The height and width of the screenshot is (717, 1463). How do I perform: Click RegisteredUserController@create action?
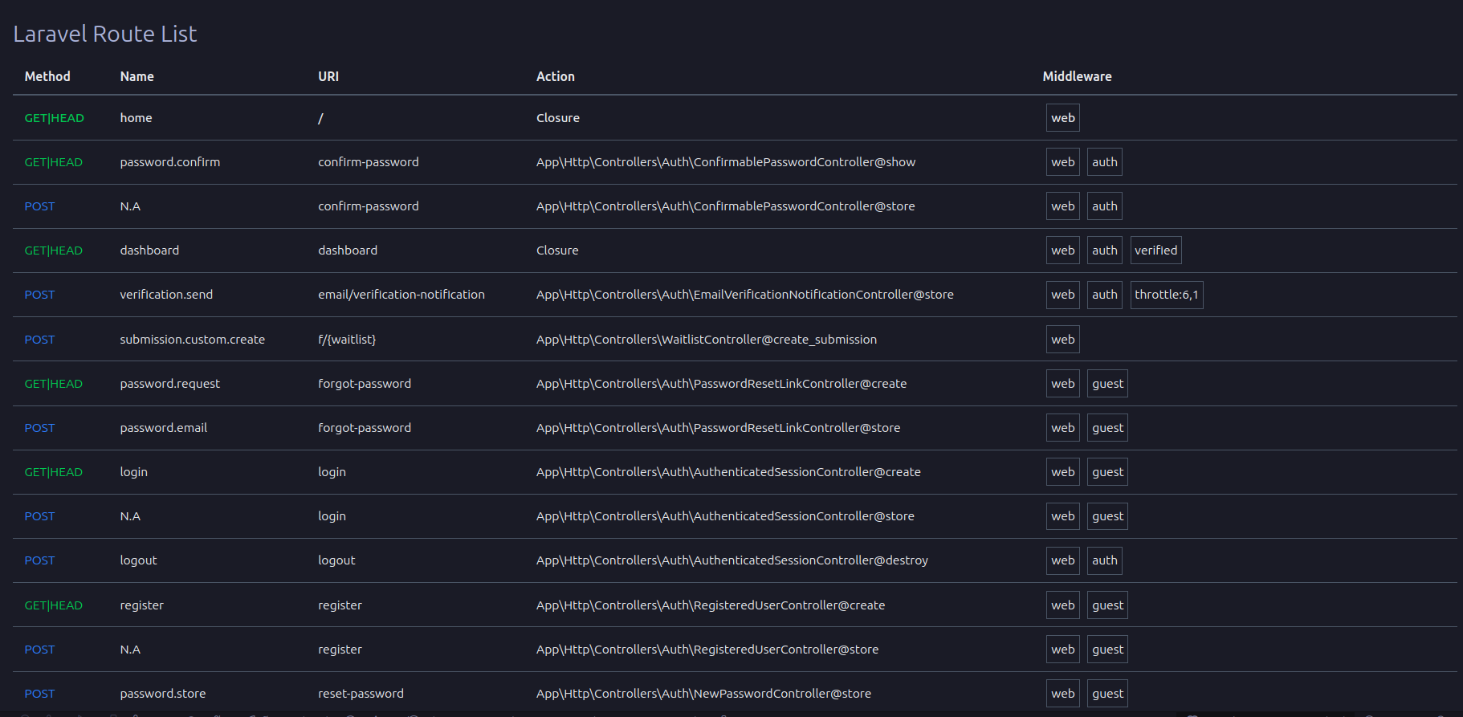[711, 605]
